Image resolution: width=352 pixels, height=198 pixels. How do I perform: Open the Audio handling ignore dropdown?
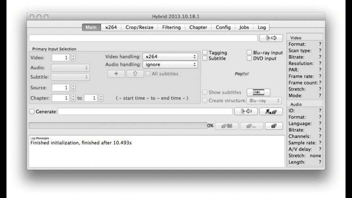click(170, 65)
